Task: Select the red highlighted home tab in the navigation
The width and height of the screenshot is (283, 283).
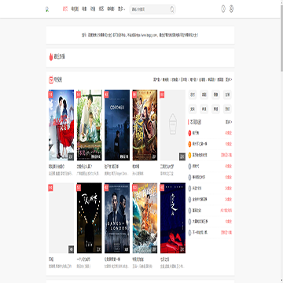Action: point(65,9)
